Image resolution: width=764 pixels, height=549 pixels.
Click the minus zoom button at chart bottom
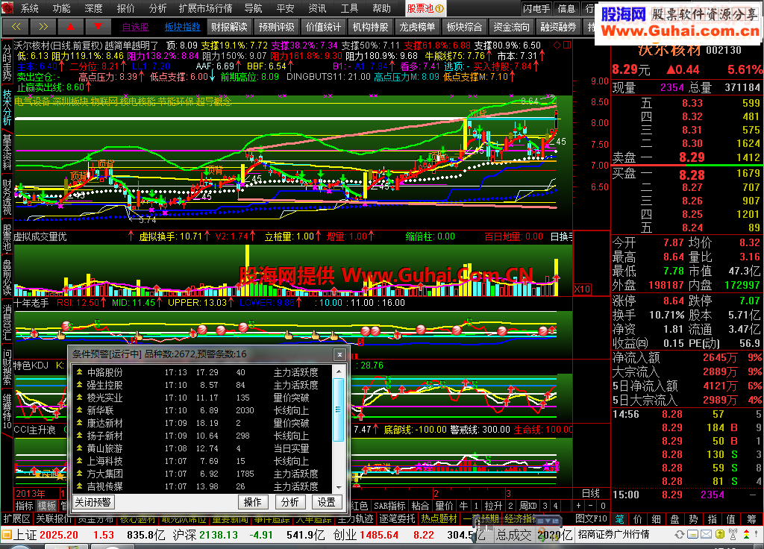coord(591,506)
